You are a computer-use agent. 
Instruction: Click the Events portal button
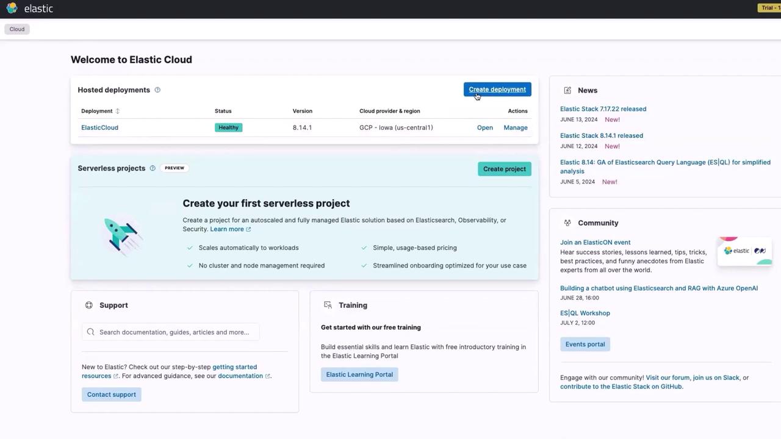pyautogui.click(x=585, y=344)
